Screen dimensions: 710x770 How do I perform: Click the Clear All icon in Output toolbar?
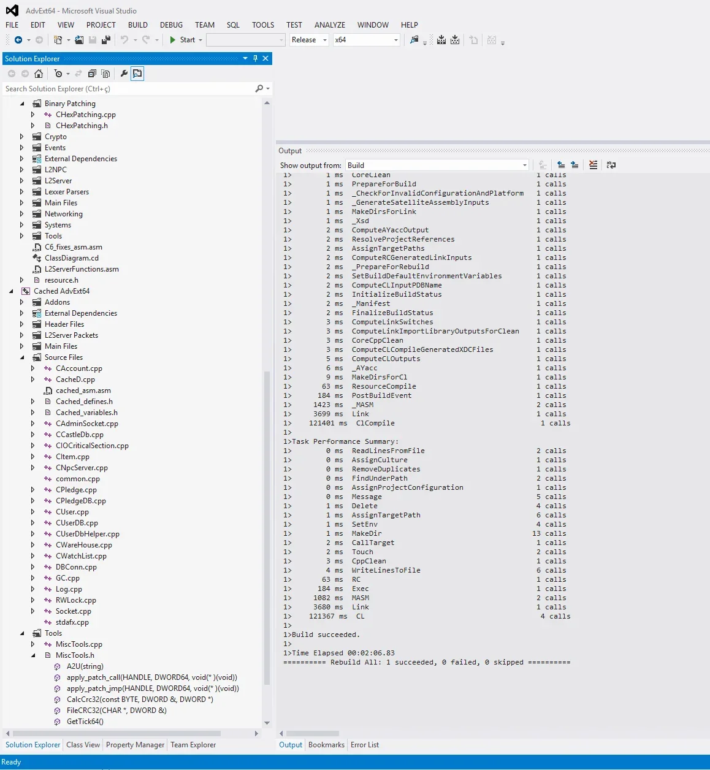pos(593,165)
